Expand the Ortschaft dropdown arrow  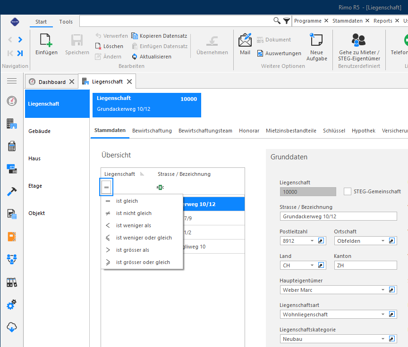coord(383,241)
